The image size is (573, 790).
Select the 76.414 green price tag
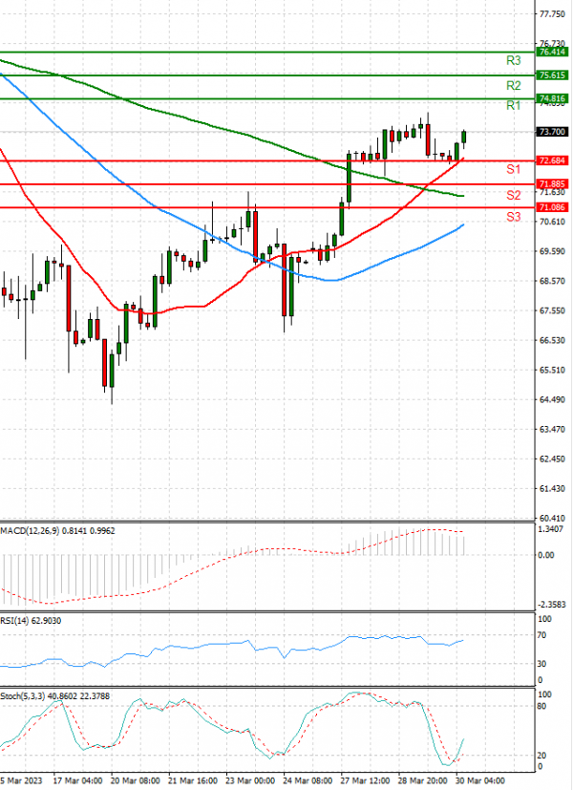[x=552, y=52]
